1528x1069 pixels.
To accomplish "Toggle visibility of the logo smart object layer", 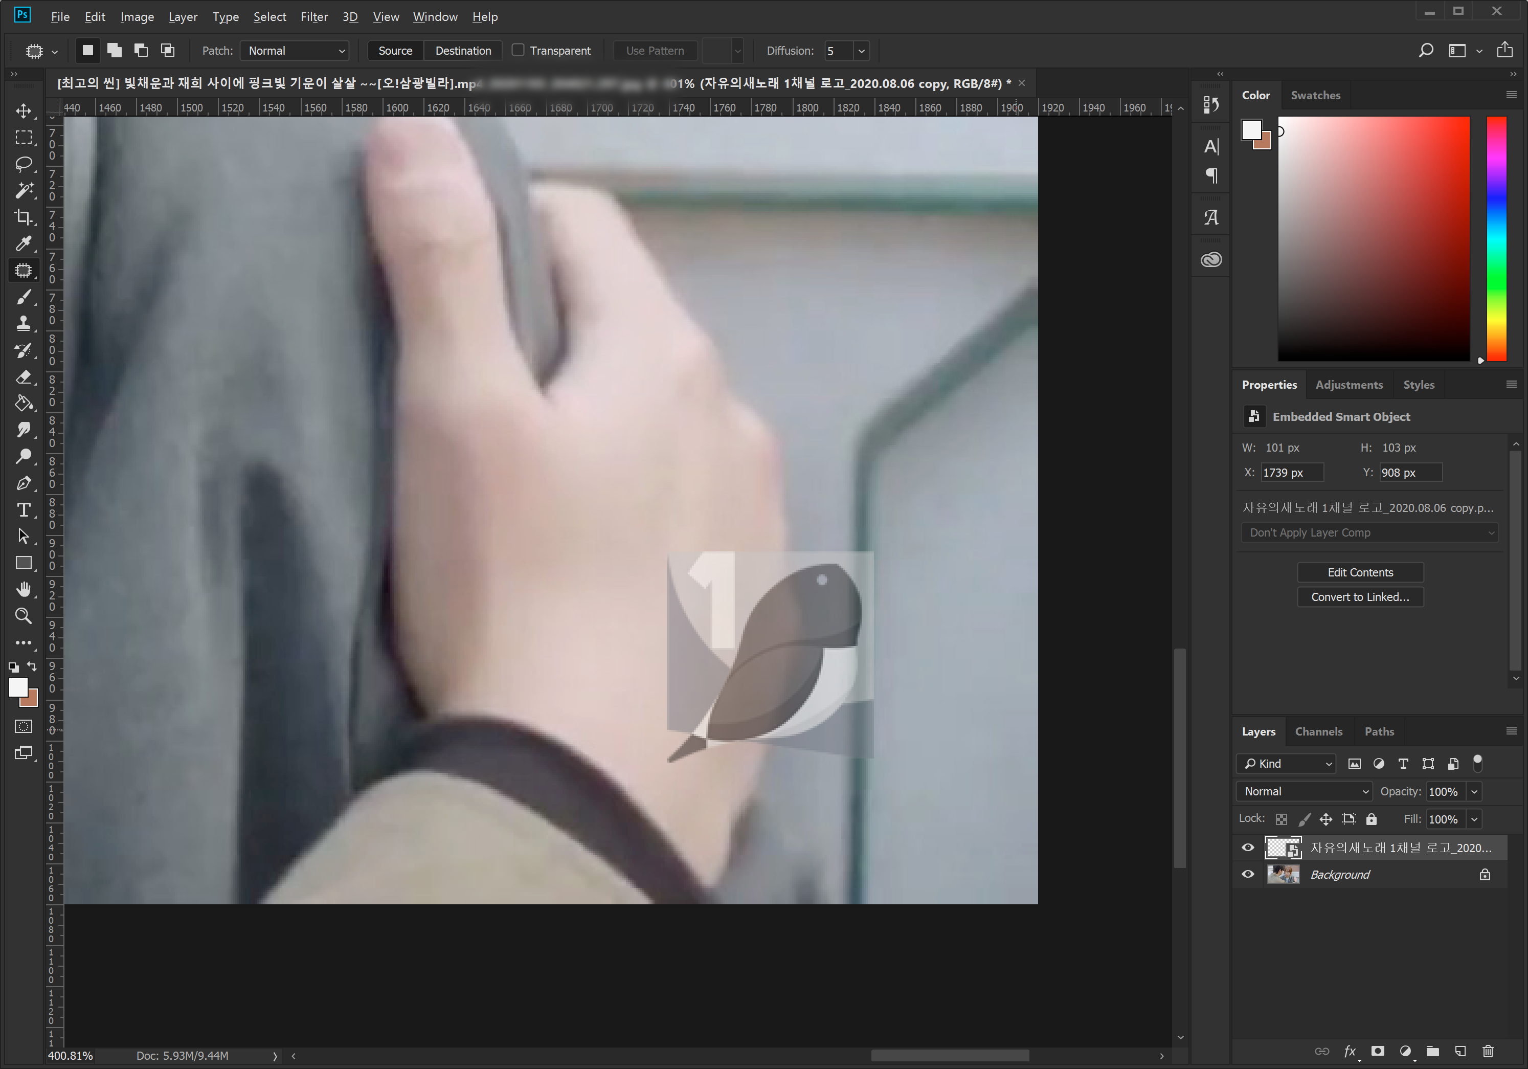I will (x=1248, y=848).
